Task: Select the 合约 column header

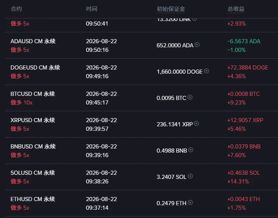Action: [x=16, y=9]
